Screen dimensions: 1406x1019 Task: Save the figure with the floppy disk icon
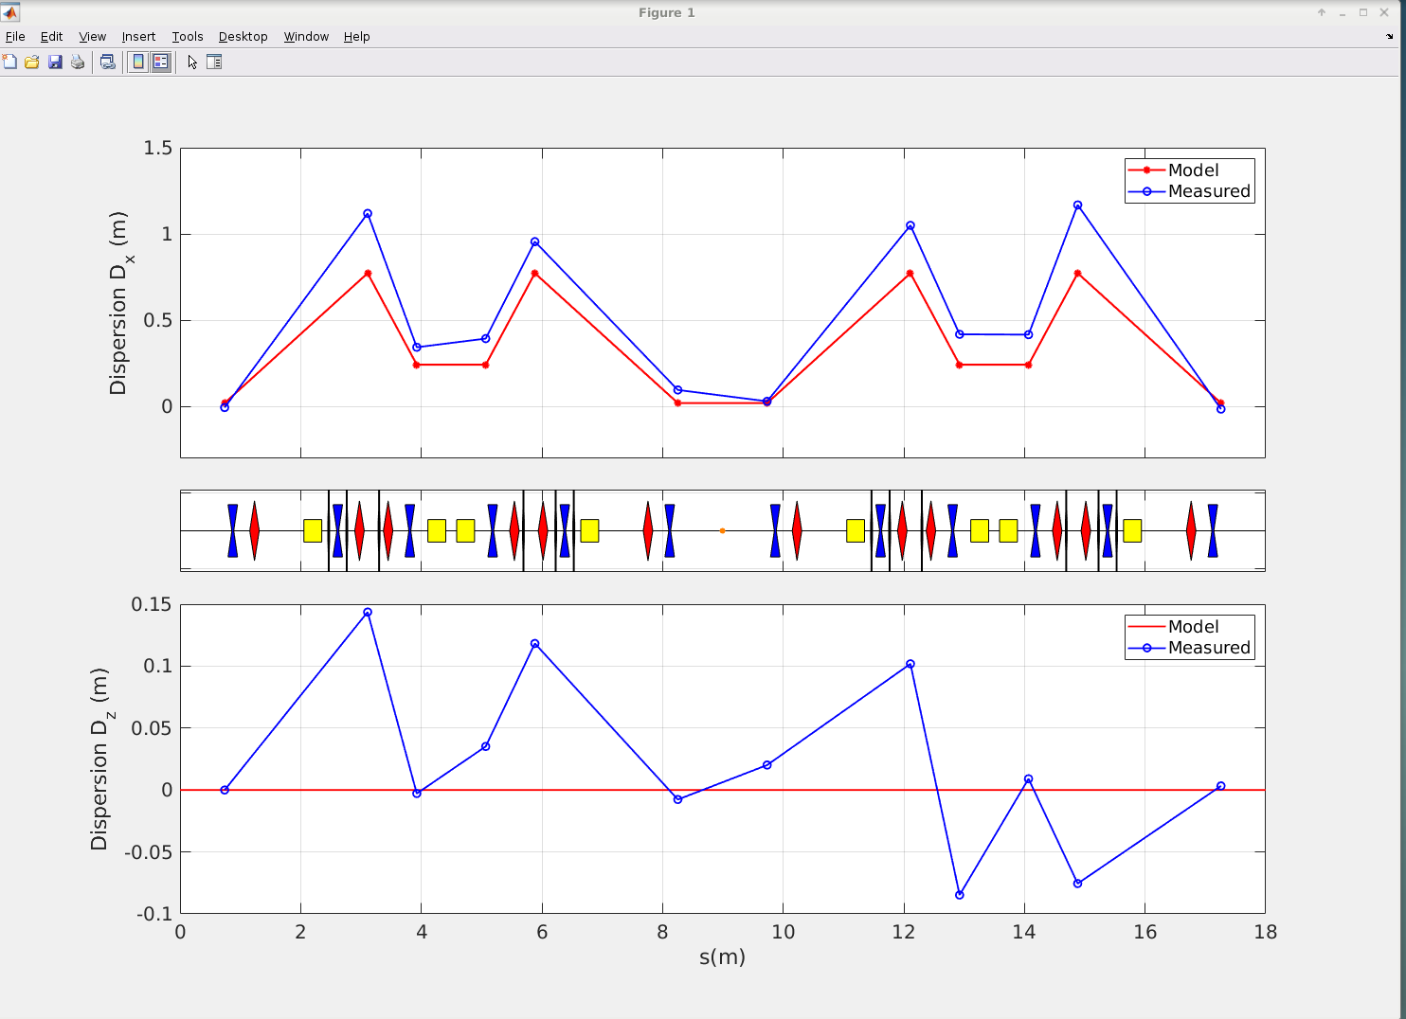click(55, 63)
